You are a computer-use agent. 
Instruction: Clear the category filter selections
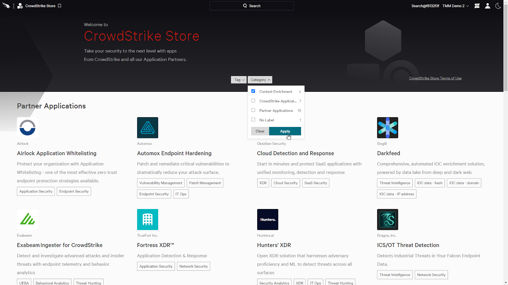pos(260,131)
